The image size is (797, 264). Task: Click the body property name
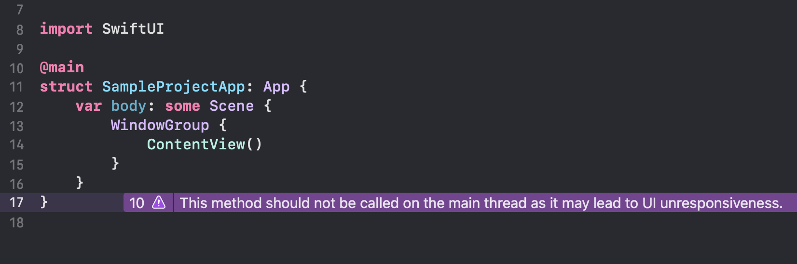[x=128, y=106]
